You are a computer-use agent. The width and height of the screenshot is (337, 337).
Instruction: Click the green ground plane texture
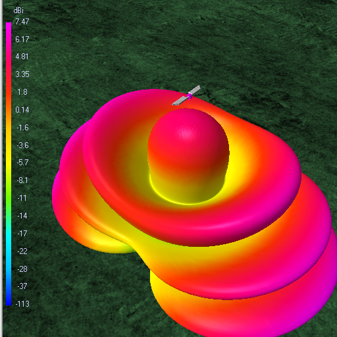(242, 44)
